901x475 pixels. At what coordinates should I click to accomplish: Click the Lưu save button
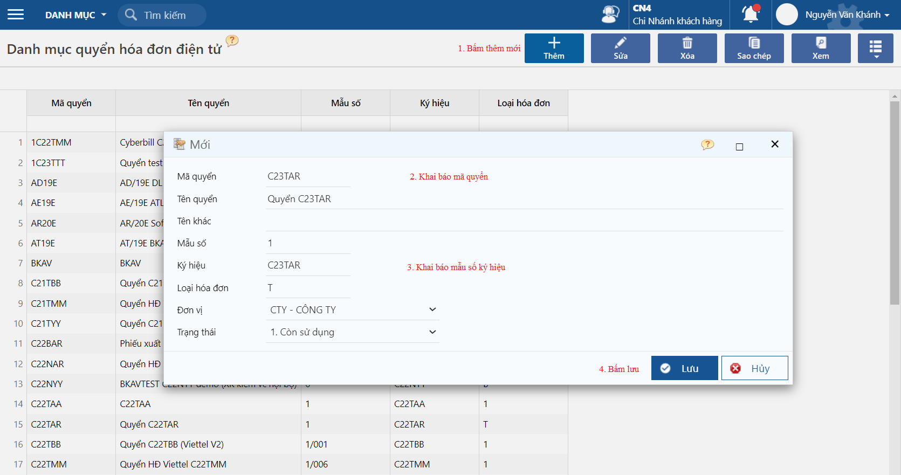point(684,368)
